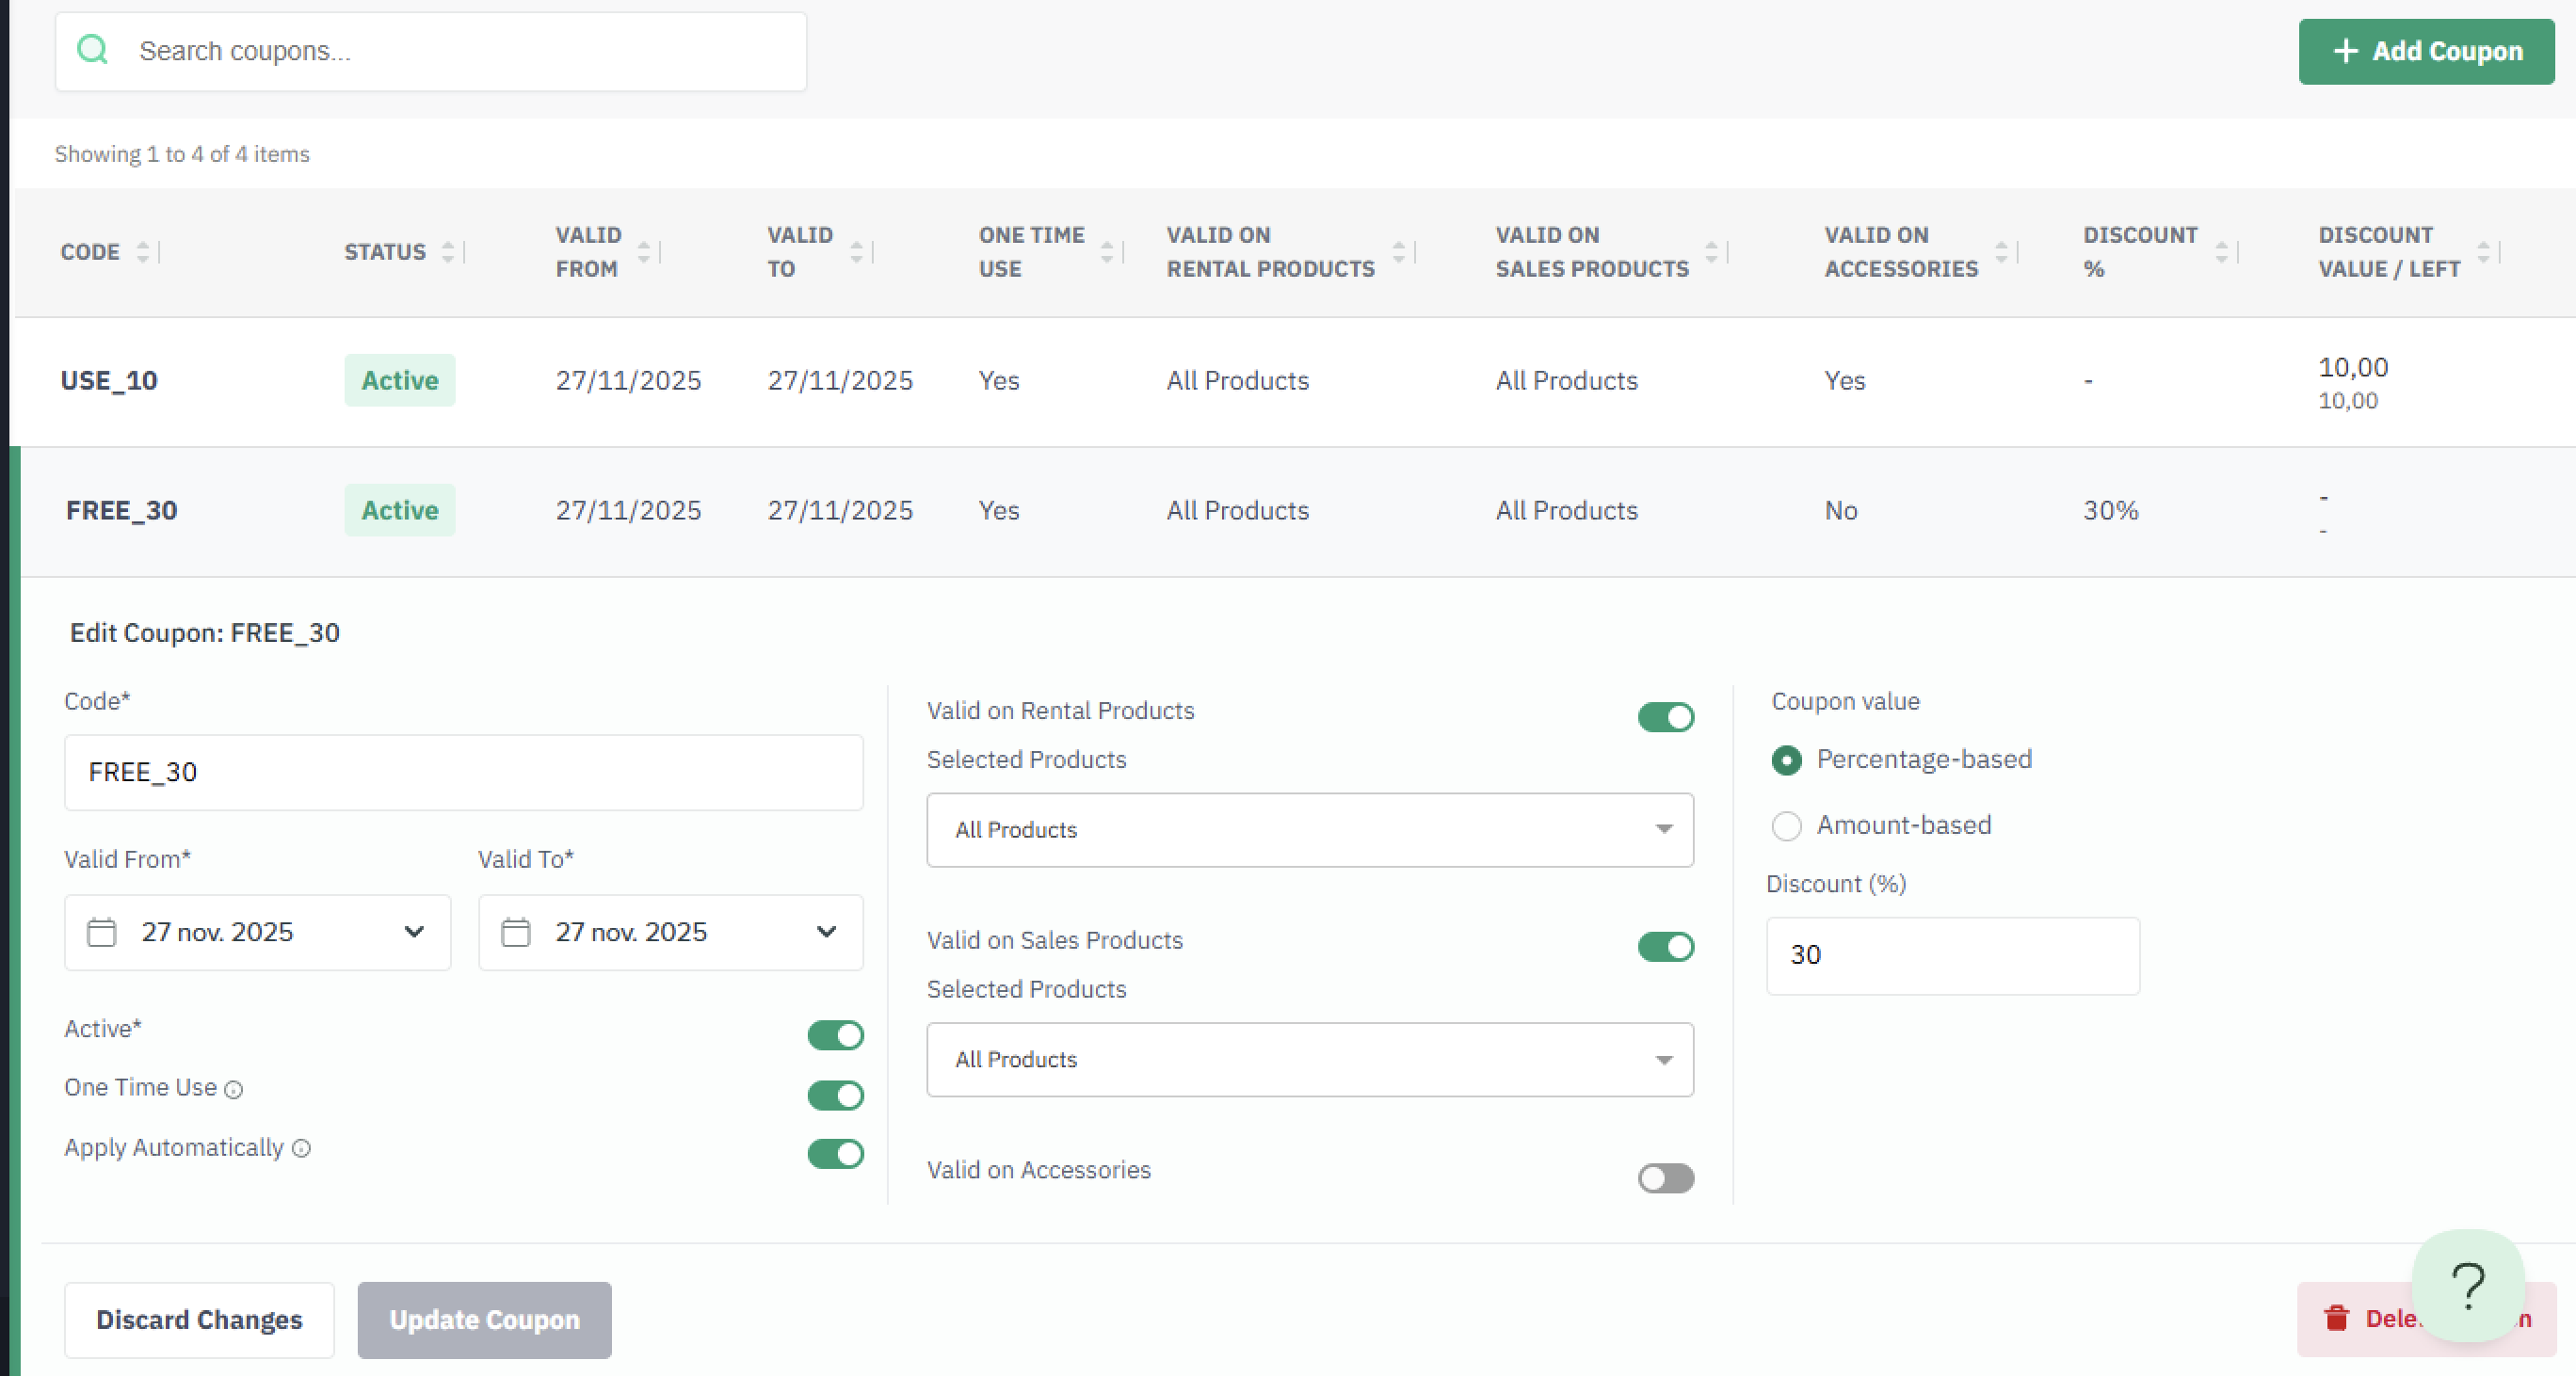
Task: Enable Valid on Accessories toggle
Action: point(1665,1178)
